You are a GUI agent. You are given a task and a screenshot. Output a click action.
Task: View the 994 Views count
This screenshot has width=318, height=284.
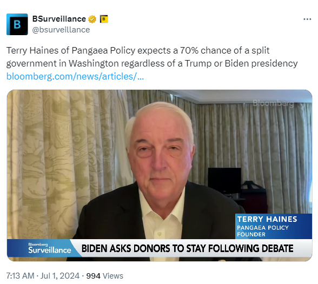pos(105,276)
